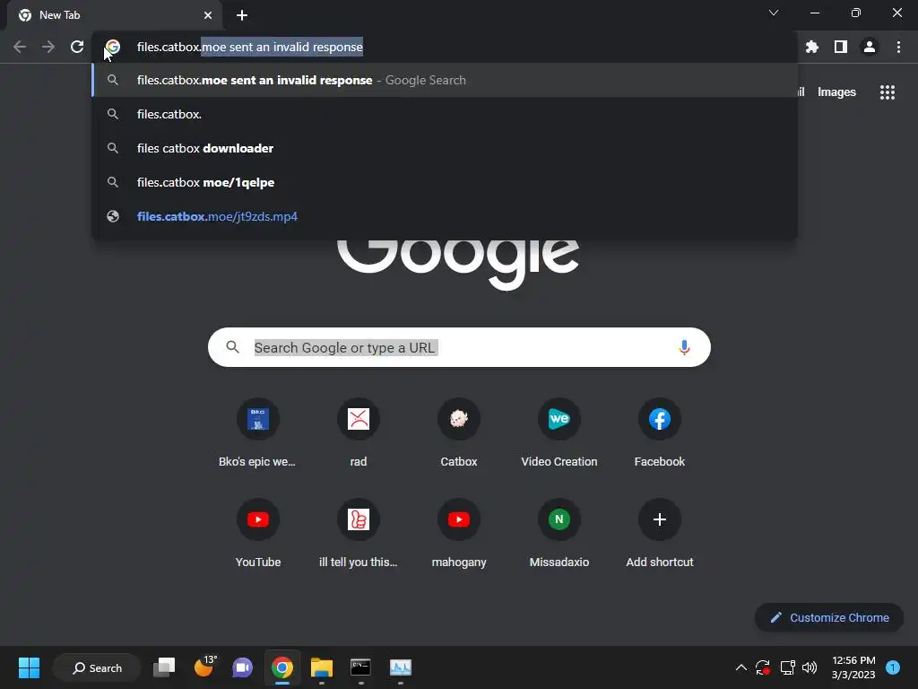Click the Search Google or type a URL box
918x689 pixels.
tap(459, 347)
